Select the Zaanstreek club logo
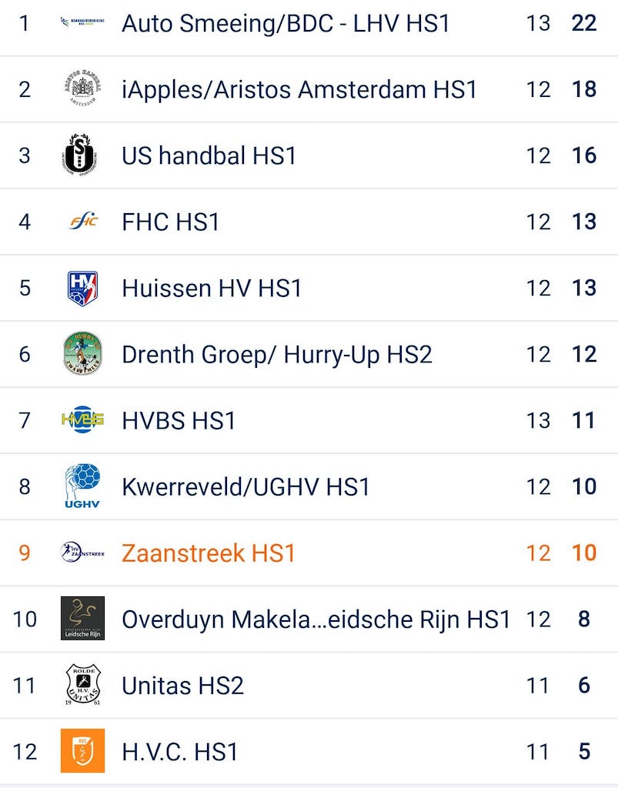Screen dimensions: 618x788 (82, 553)
